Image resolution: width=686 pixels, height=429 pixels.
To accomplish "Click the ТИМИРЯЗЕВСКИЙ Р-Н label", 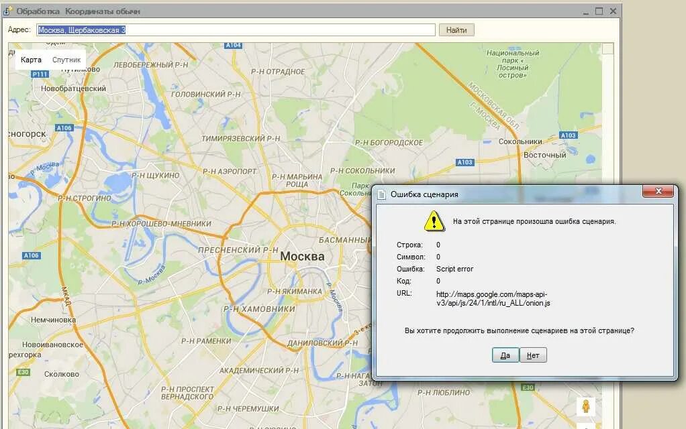I will coord(240,139).
